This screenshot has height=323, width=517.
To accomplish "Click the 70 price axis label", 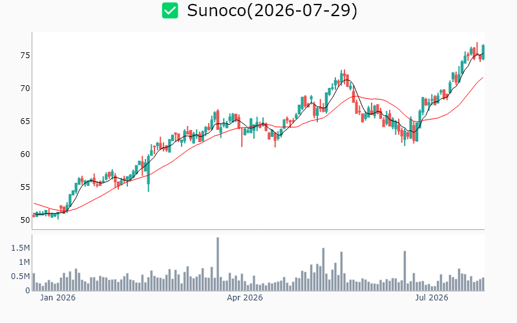I will 25,89.
